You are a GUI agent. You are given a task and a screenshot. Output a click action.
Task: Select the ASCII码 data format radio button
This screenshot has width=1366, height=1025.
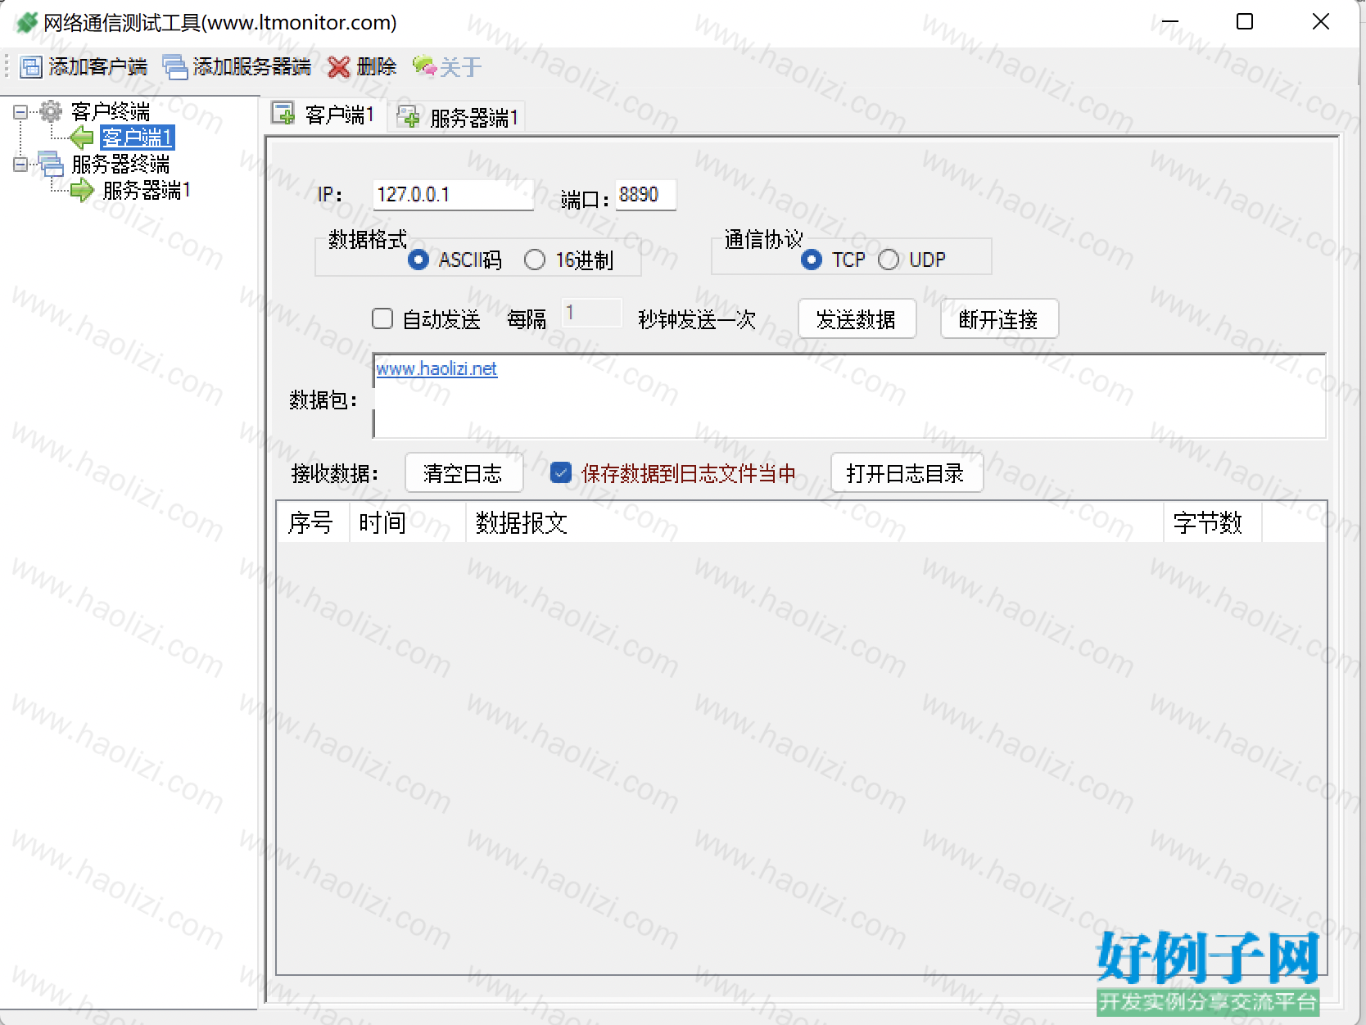pyautogui.click(x=418, y=260)
